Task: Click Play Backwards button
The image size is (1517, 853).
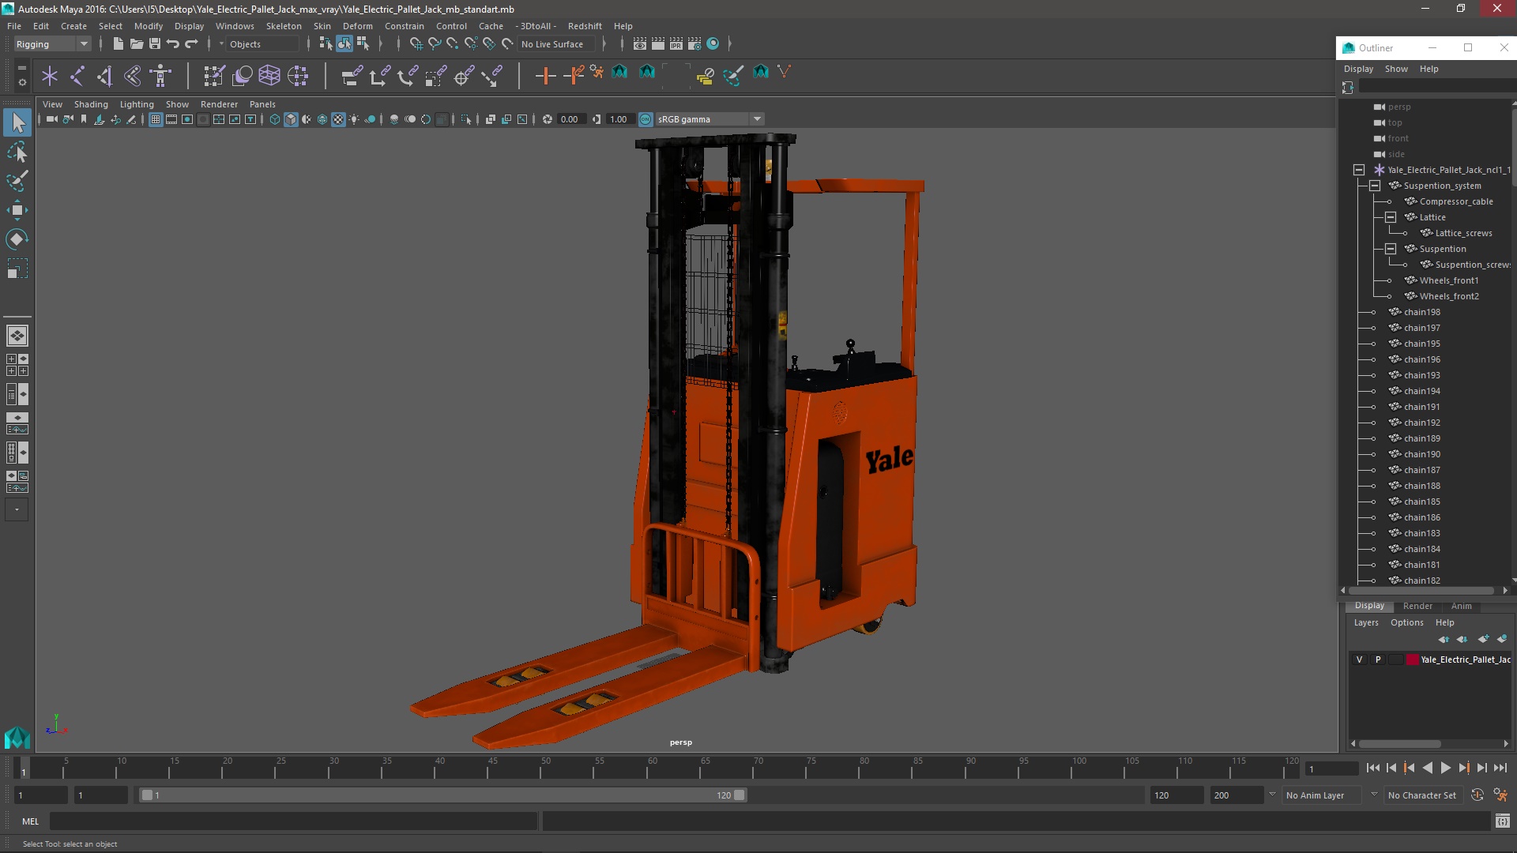Action: click(1427, 768)
